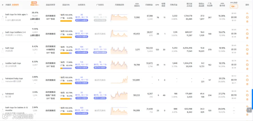Click the trash icon for 'hahaland baby toys'
253x121 pixels.
pyautogui.click(x=247, y=84)
